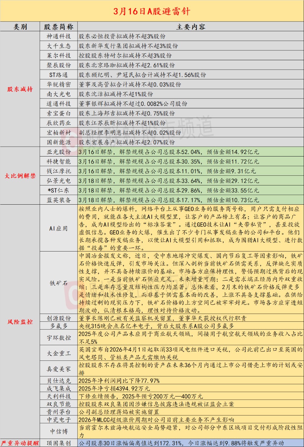Click stock name '真爱美家'
304x447 pixels.
click(x=58, y=369)
